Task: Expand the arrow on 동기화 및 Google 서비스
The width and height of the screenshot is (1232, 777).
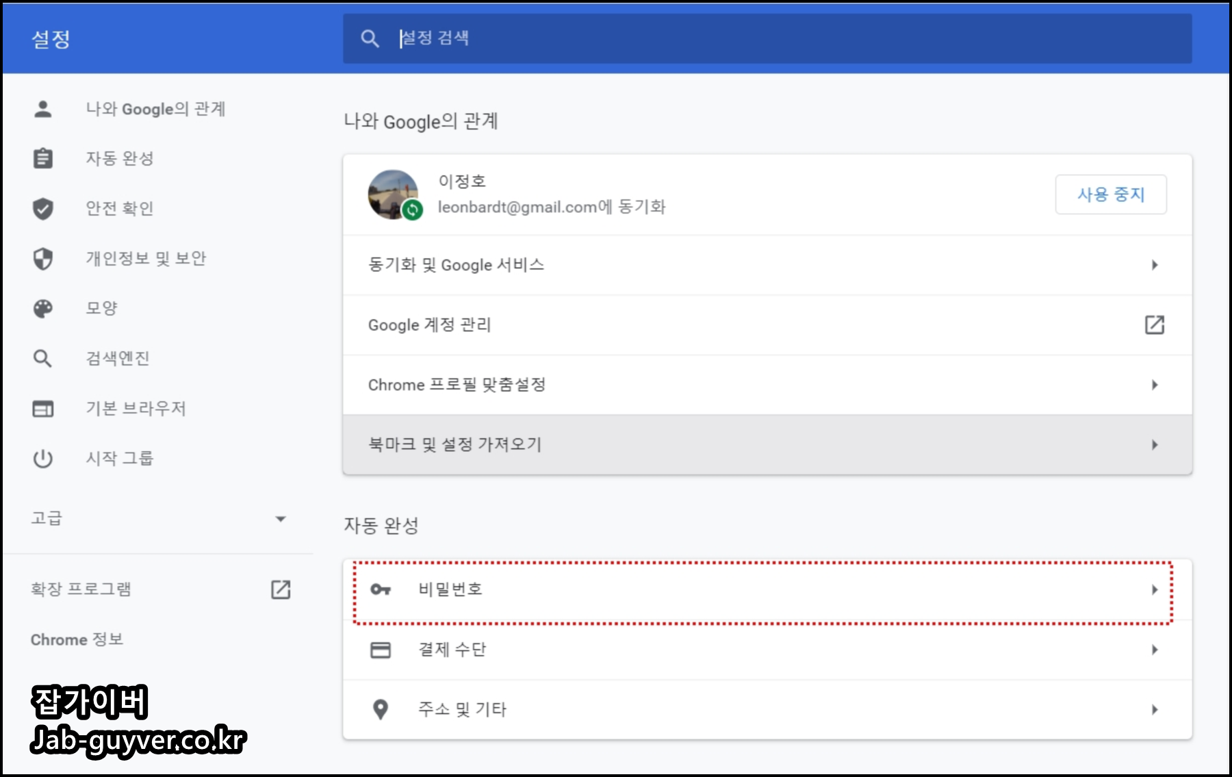Action: click(1155, 265)
